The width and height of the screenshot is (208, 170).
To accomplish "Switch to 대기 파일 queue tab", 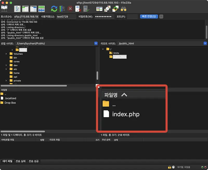I will click(7, 161).
